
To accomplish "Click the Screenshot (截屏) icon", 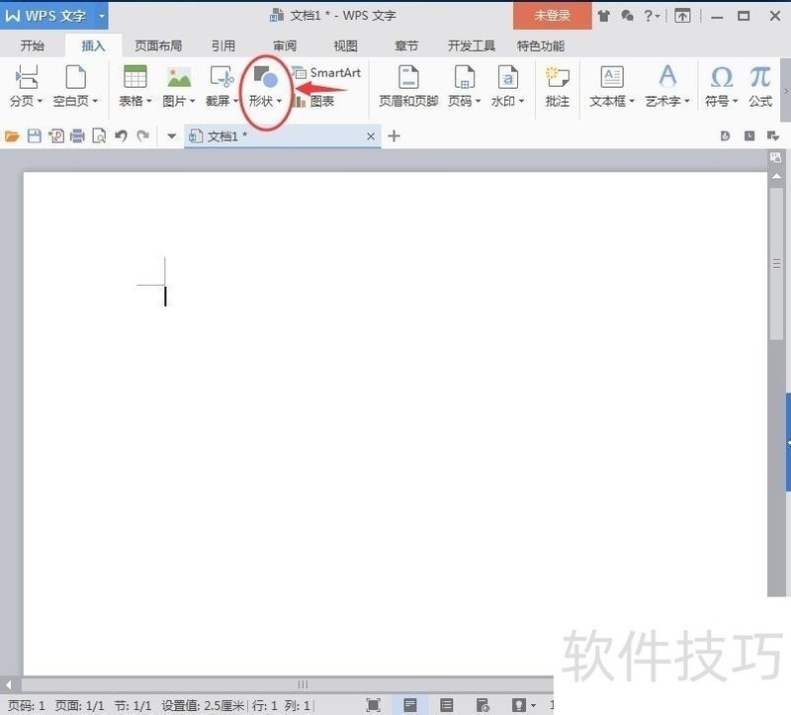I will 221,77.
